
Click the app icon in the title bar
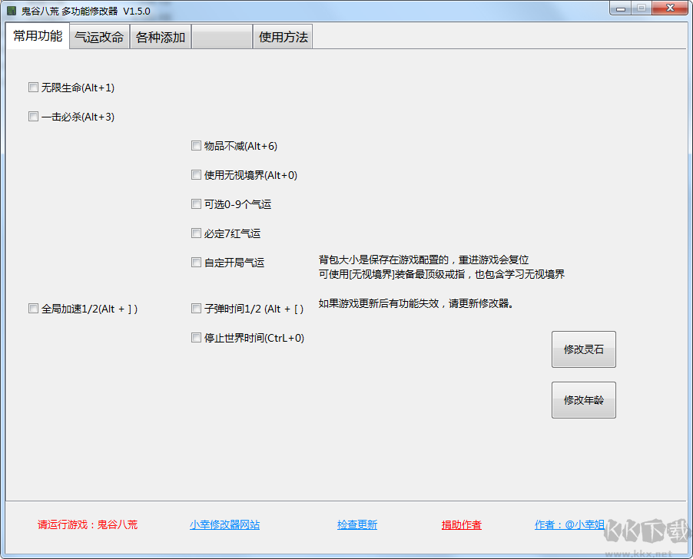(12, 11)
